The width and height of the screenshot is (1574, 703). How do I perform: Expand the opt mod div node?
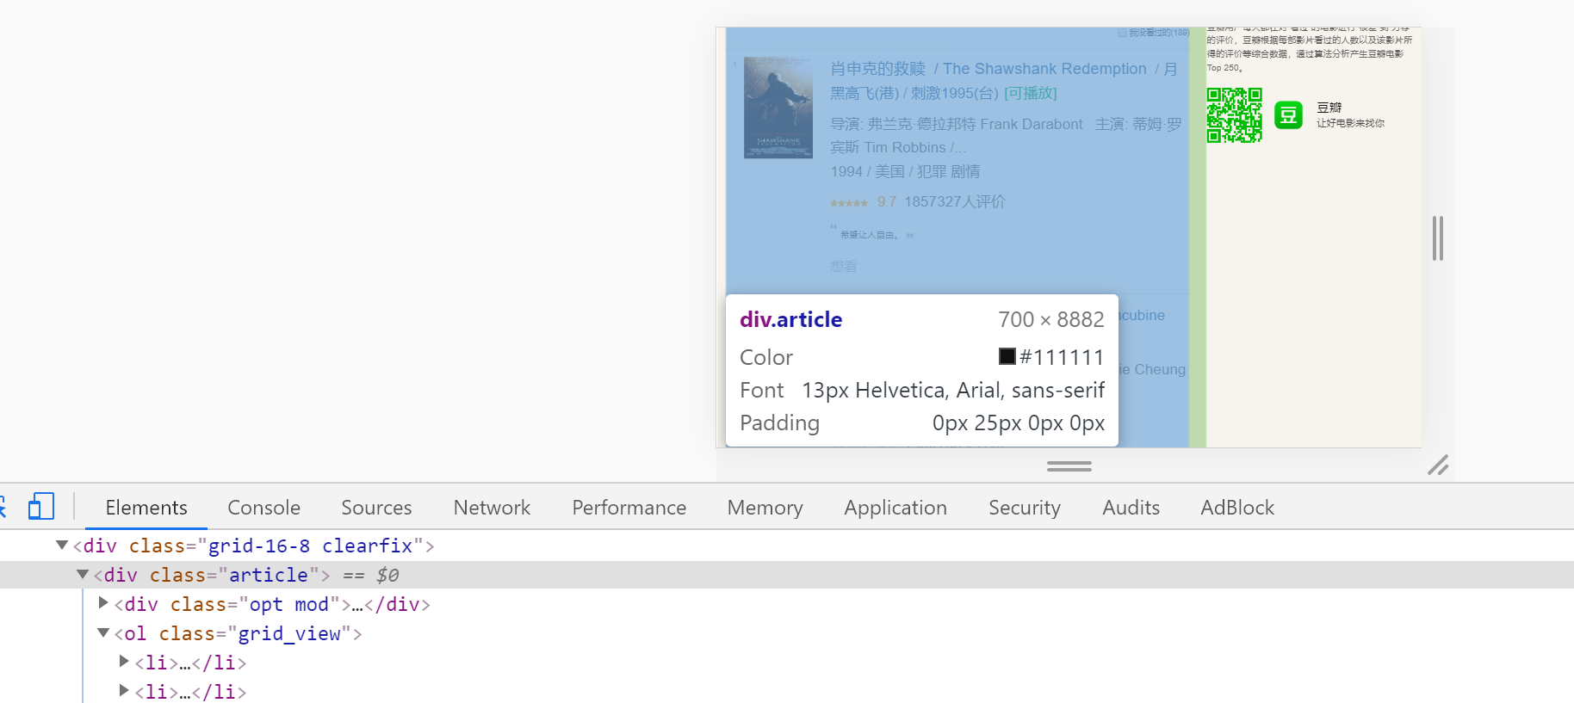pos(103,602)
